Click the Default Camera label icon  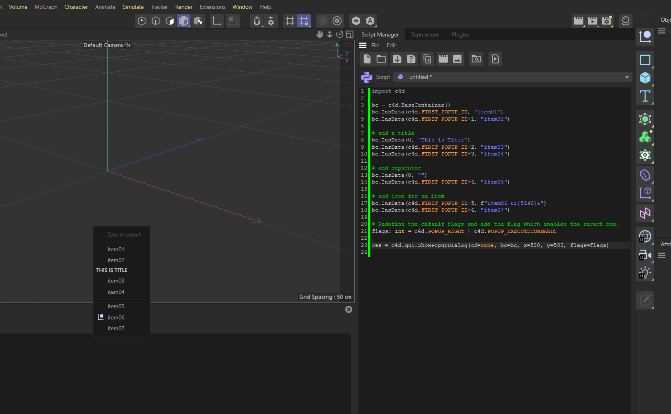(127, 45)
